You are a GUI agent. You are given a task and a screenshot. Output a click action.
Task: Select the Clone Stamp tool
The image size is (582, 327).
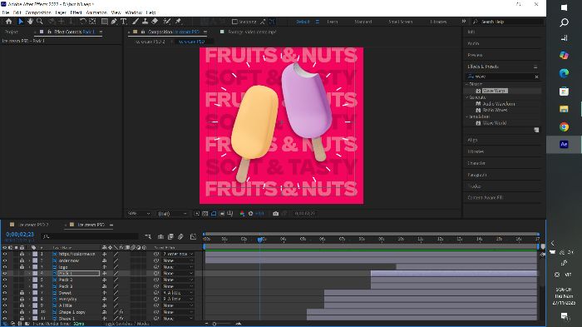pyautogui.click(x=145, y=22)
